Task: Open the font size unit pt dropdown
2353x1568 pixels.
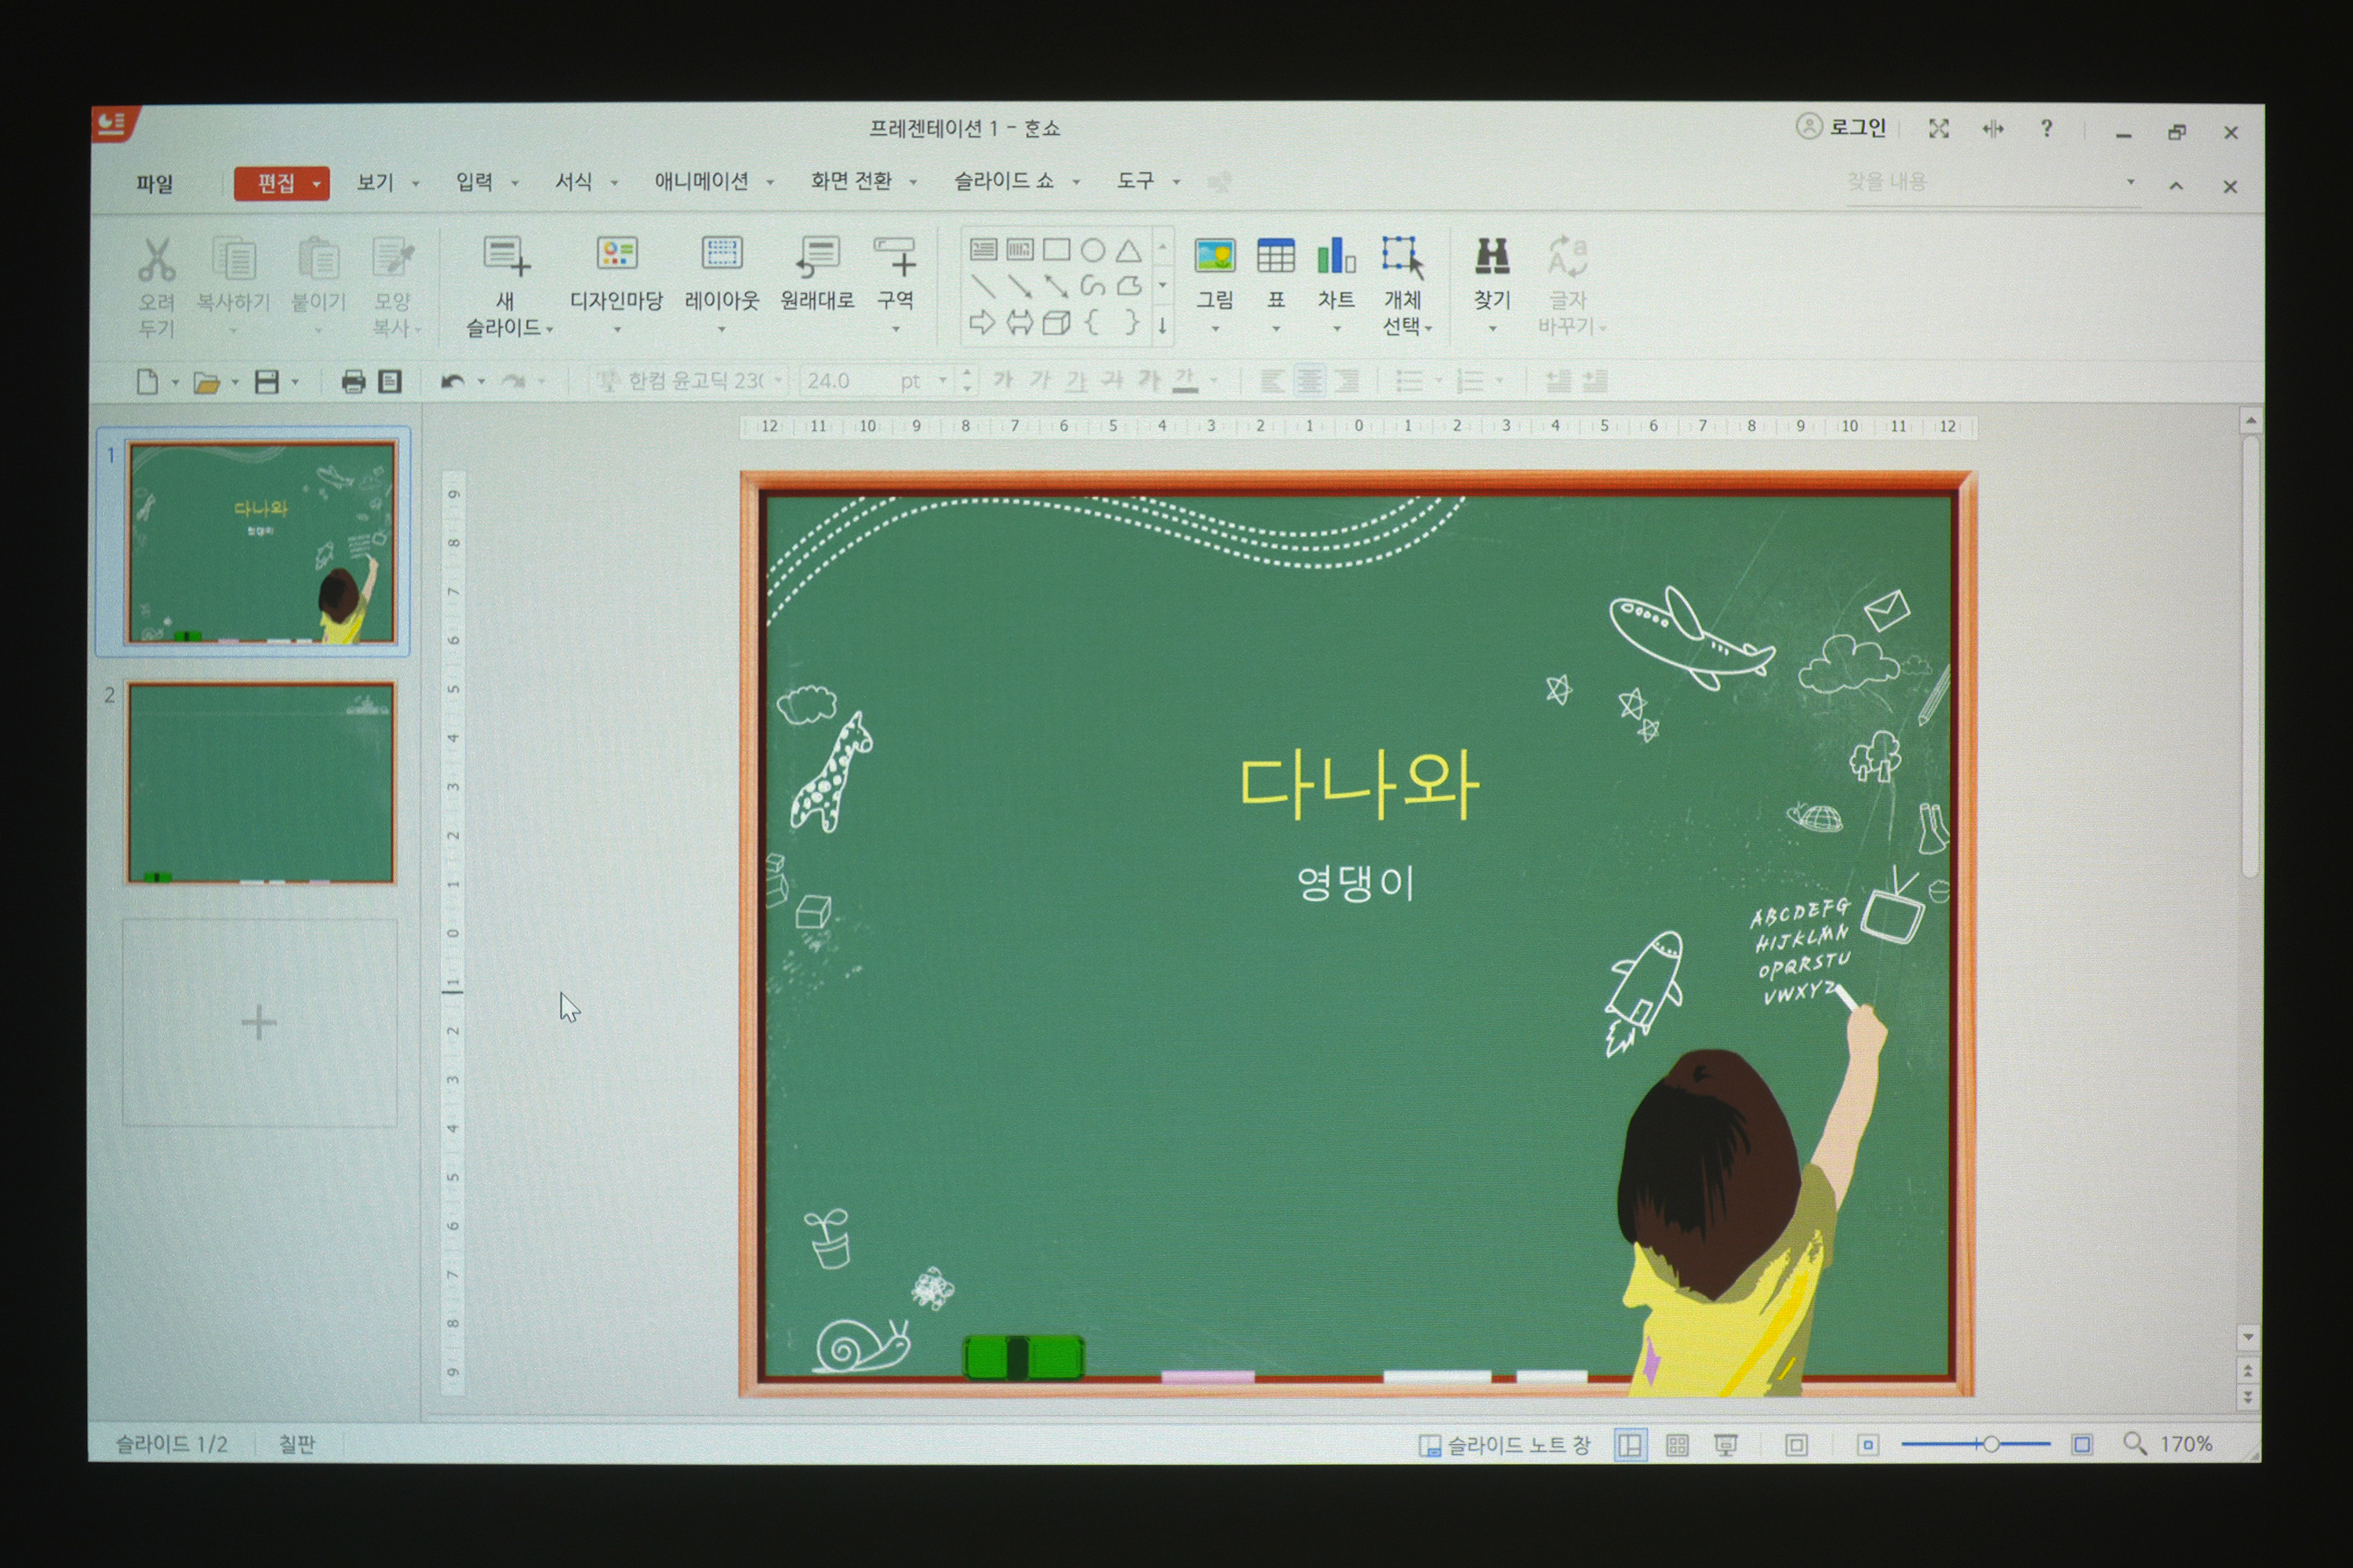Action: coord(943,381)
